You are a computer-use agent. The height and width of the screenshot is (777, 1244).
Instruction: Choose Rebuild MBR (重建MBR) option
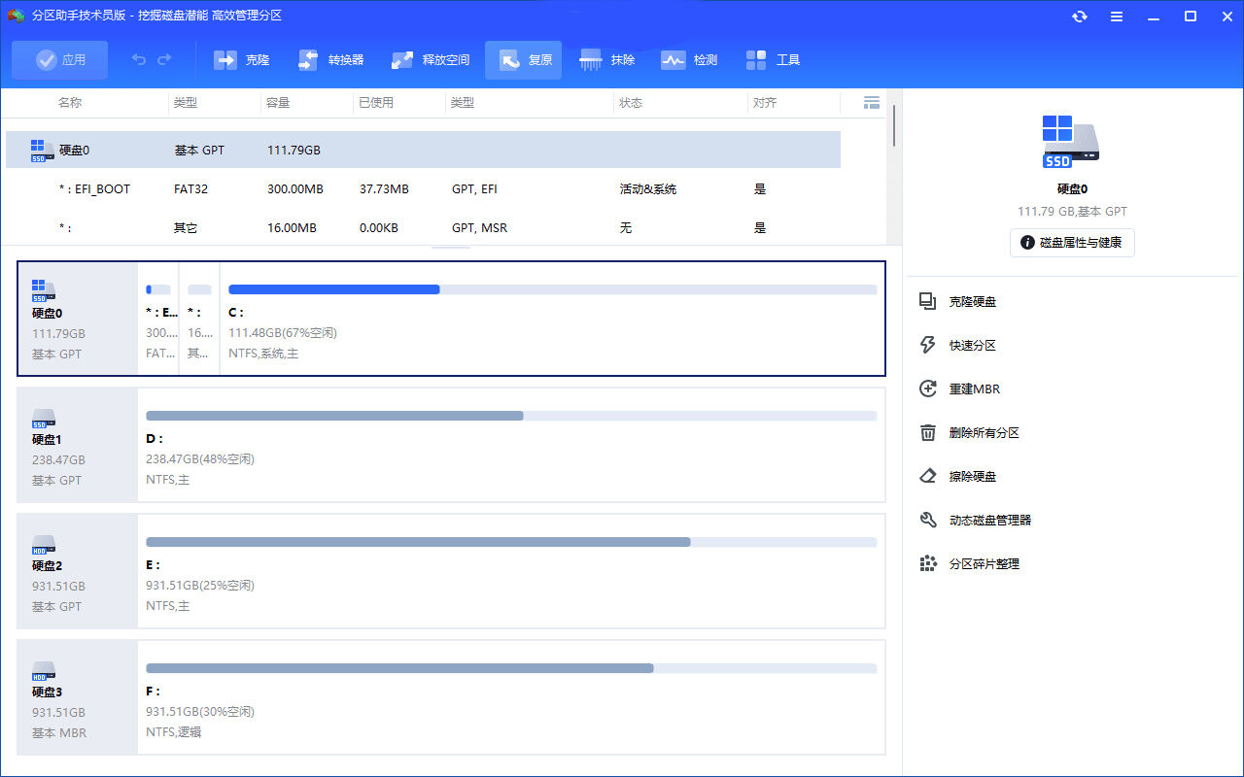[x=974, y=389]
